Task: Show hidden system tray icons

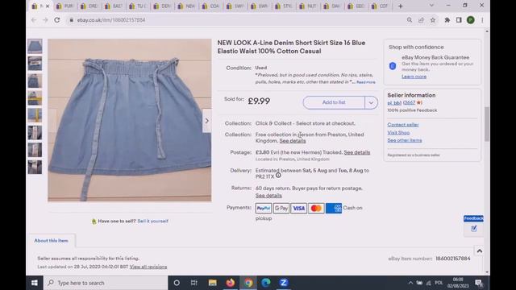Action: tap(410, 283)
